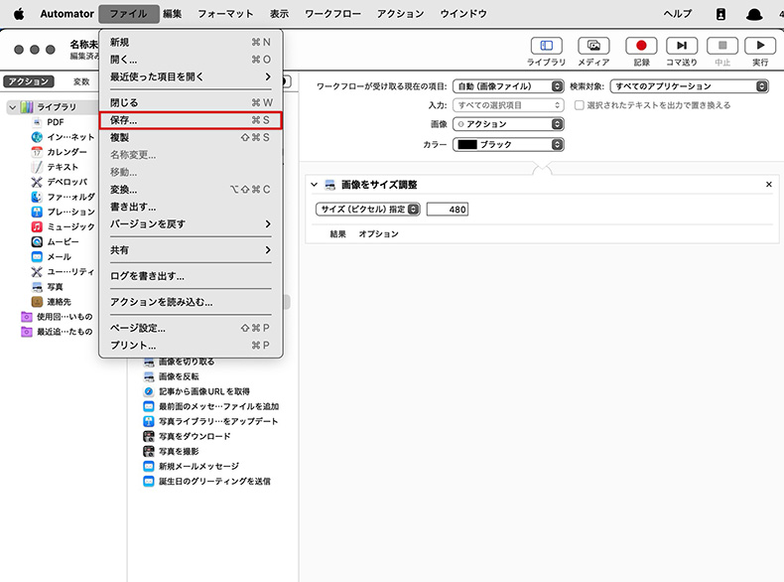
Task: Show オプション of resize action
Action: 378,233
